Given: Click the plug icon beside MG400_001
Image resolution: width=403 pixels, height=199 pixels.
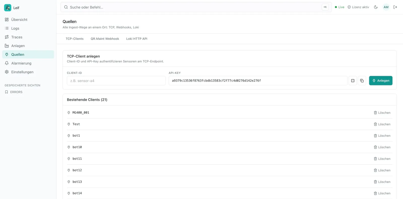Looking at the screenshot, I should tap(69, 113).
